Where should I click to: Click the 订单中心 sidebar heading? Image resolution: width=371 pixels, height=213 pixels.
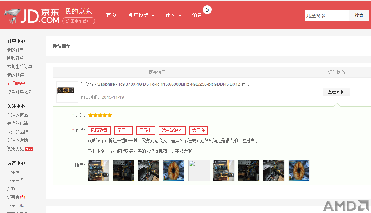coord(16,41)
